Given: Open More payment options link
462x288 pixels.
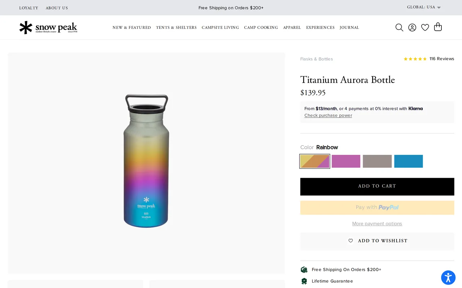Looking at the screenshot, I should [377, 224].
